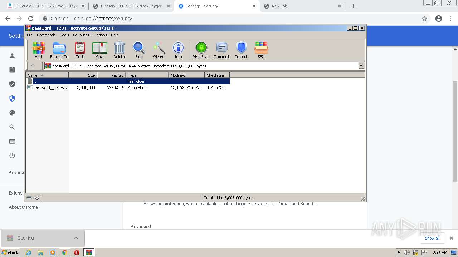Start VirusScan on the archive
458x257 pixels.
[201, 50]
